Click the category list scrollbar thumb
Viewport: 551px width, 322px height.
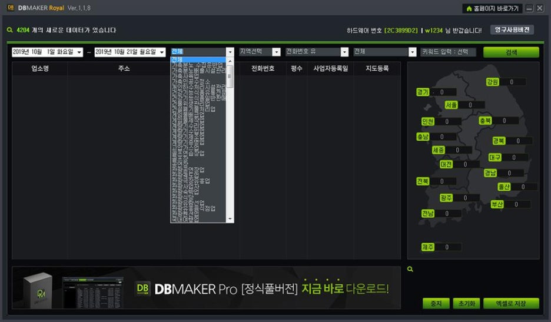tap(230, 77)
